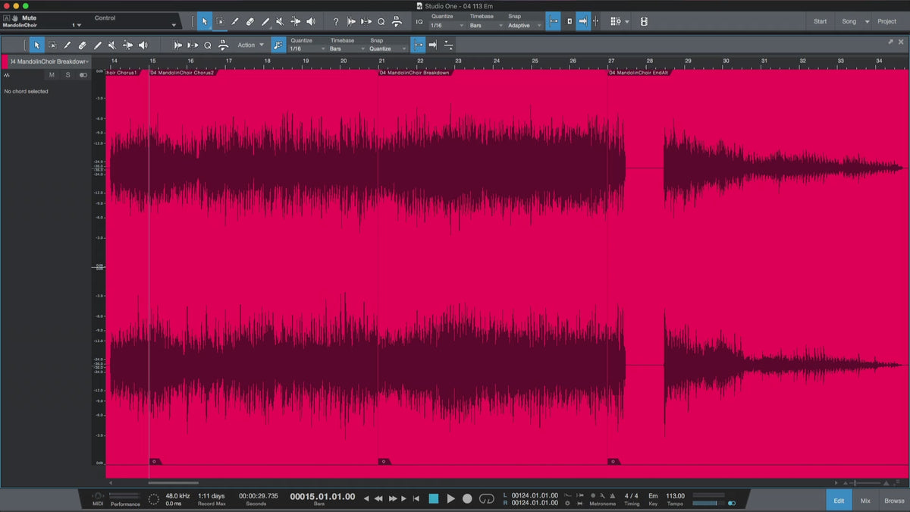This screenshot has height=512, width=910.
Task: Open the Action dropdown menu
Action: [251, 46]
